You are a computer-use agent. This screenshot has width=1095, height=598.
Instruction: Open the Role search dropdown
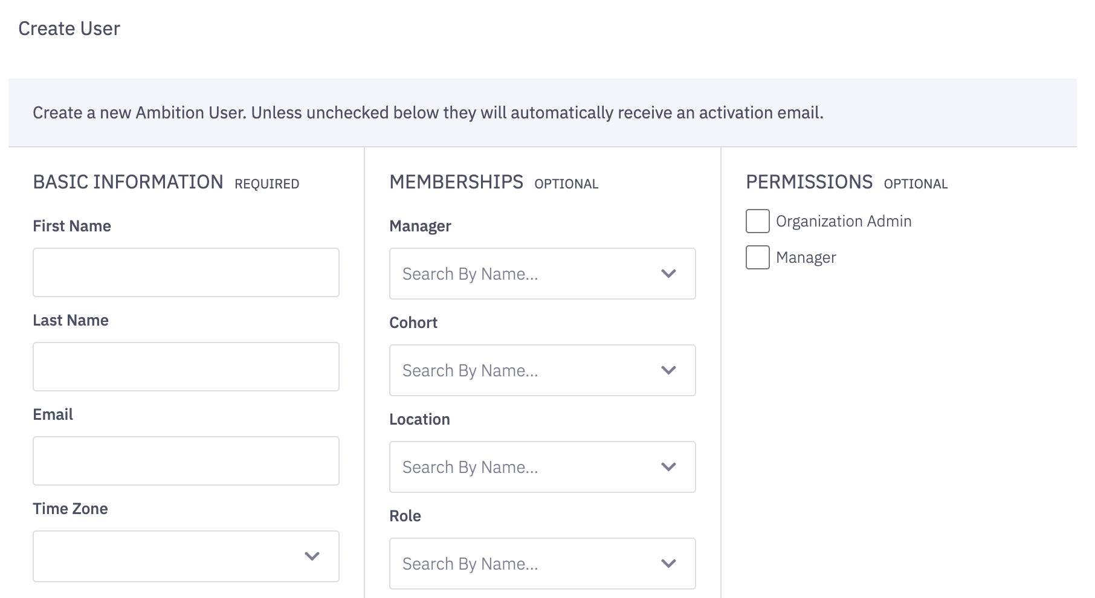click(x=526, y=564)
